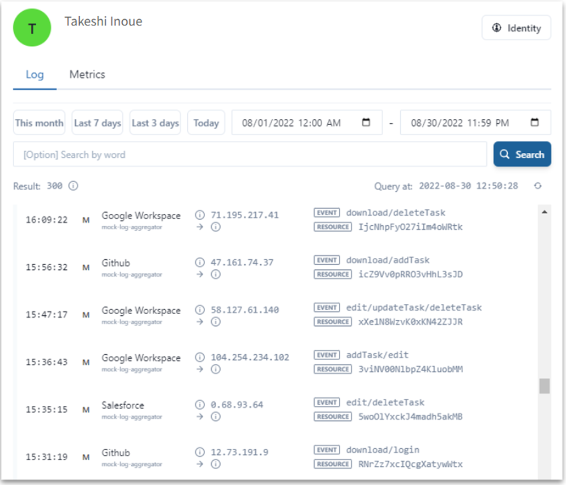The width and height of the screenshot is (566, 485).
Task: Click info icon next to IP 47.161.74.37
Action: 199,263
